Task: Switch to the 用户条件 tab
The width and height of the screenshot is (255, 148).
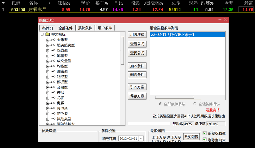Action: click(105, 28)
